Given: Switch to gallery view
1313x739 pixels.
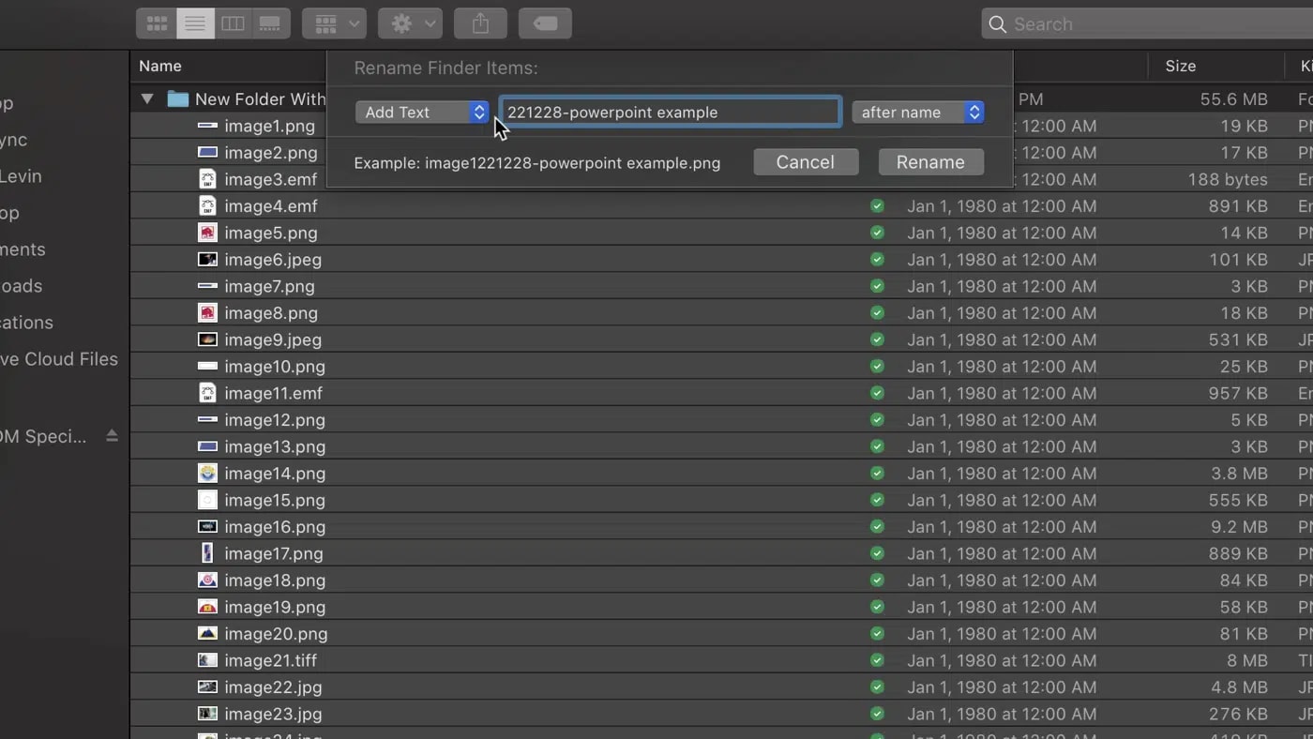Looking at the screenshot, I should click(x=270, y=23).
